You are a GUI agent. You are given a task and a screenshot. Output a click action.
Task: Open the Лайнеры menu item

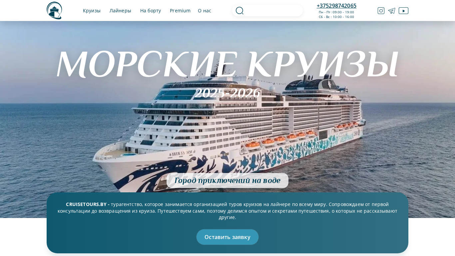point(120,11)
